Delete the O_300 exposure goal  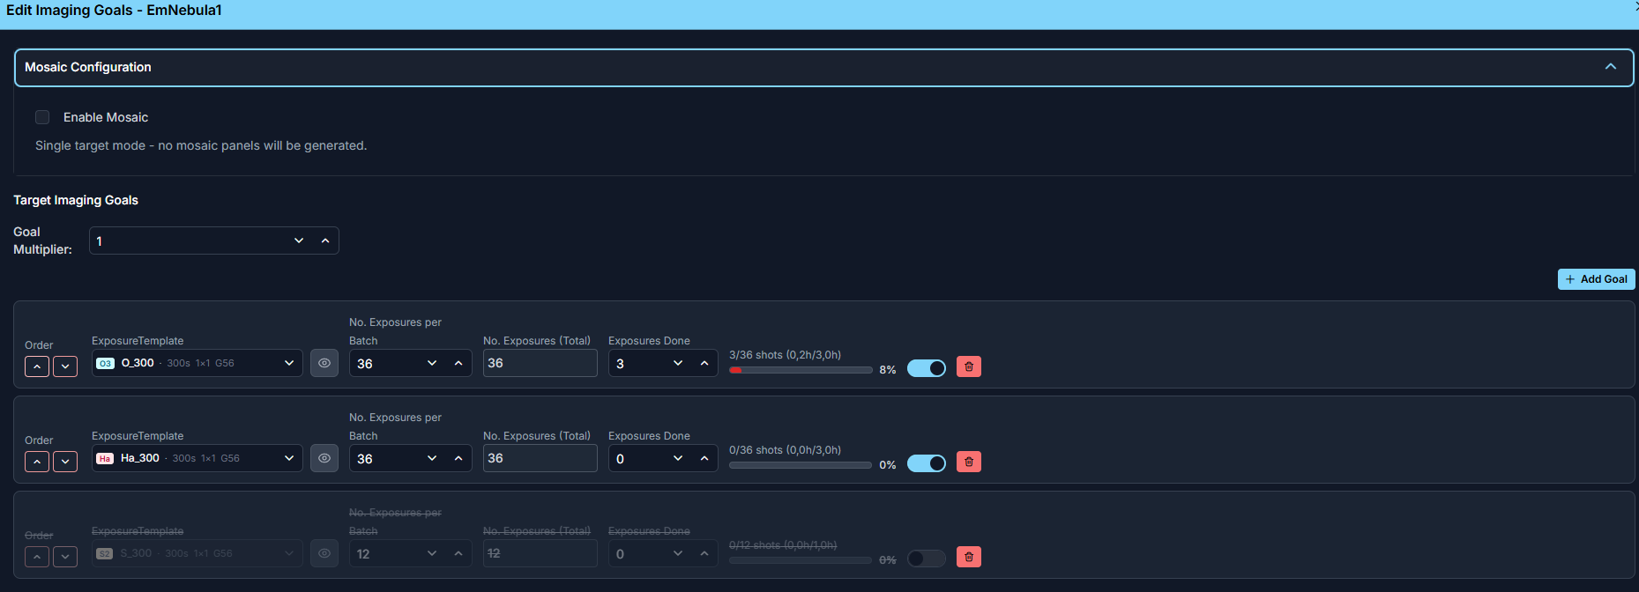tap(968, 366)
